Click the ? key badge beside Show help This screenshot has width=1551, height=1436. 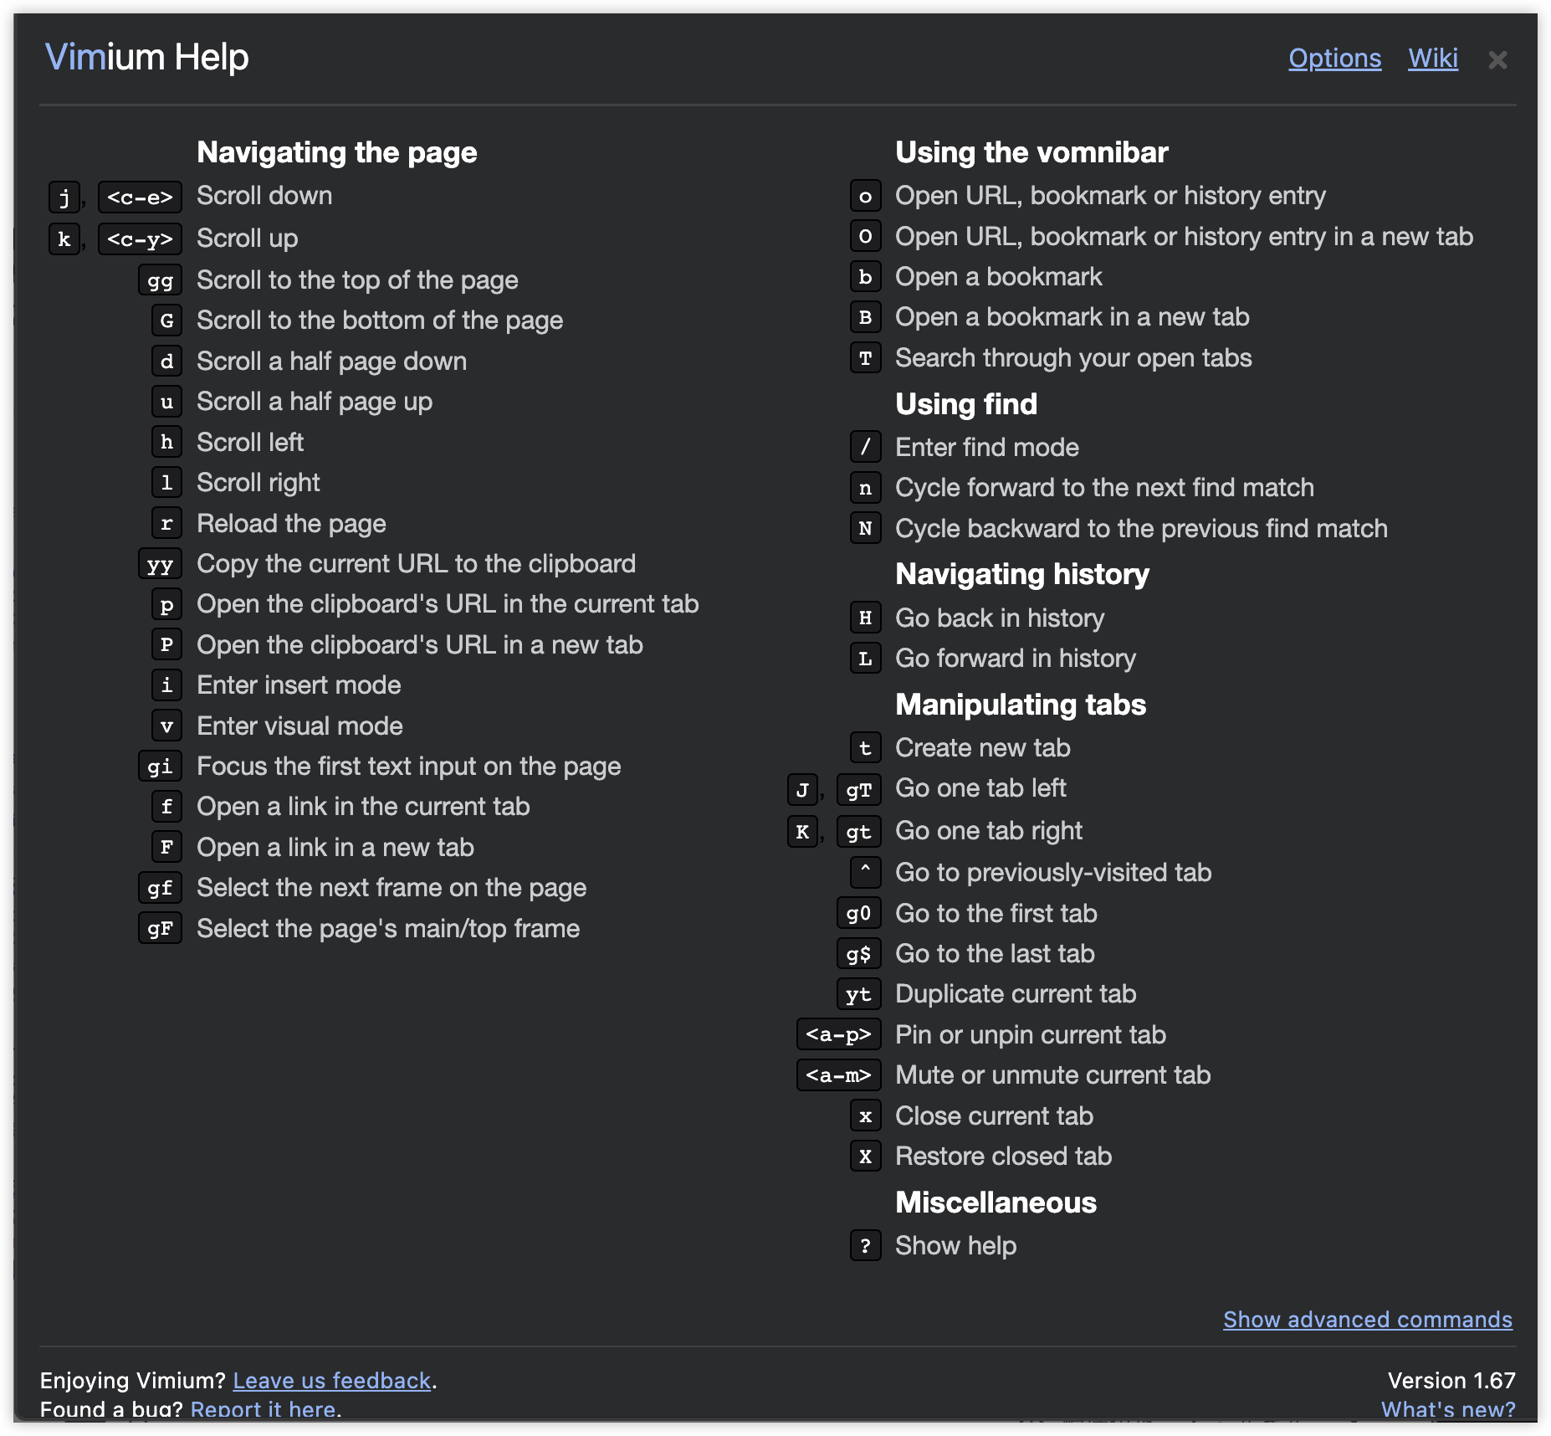(x=865, y=1246)
